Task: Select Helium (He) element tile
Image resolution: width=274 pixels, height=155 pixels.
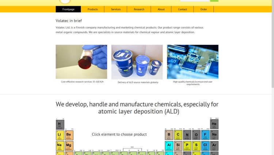Action: pyautogui.click(x=214, y=124)
